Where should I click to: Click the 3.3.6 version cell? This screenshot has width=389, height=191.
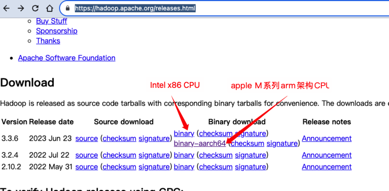(10, 138)
